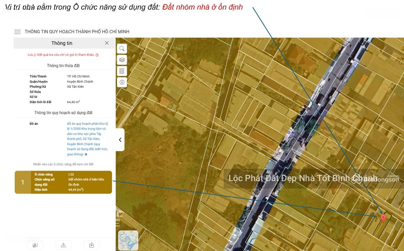
Task: Click the map search magnifier icon
Action: (122, 49)
